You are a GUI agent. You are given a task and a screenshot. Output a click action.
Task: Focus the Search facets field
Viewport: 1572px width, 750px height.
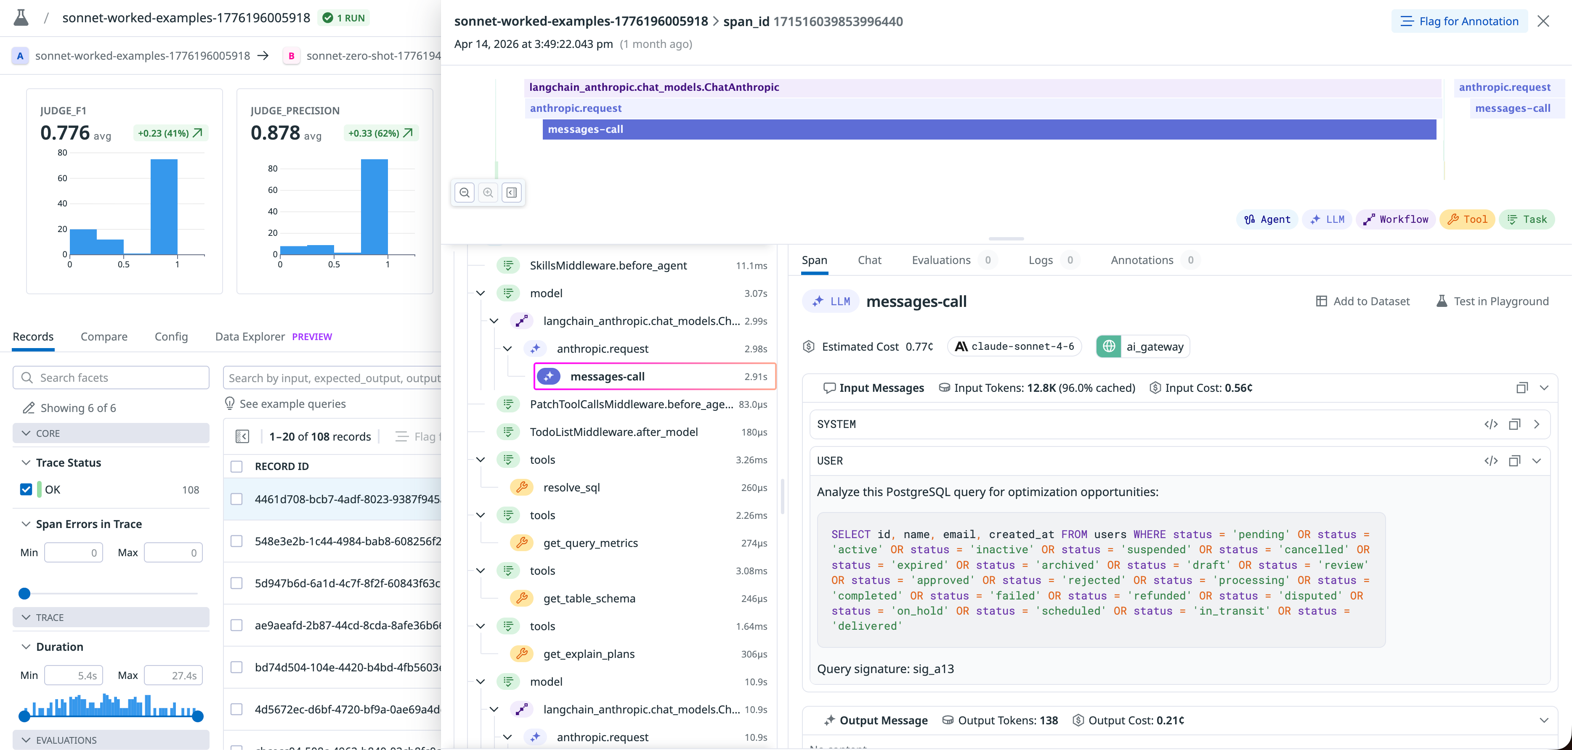pyautogui.click(x=111, y=378)
